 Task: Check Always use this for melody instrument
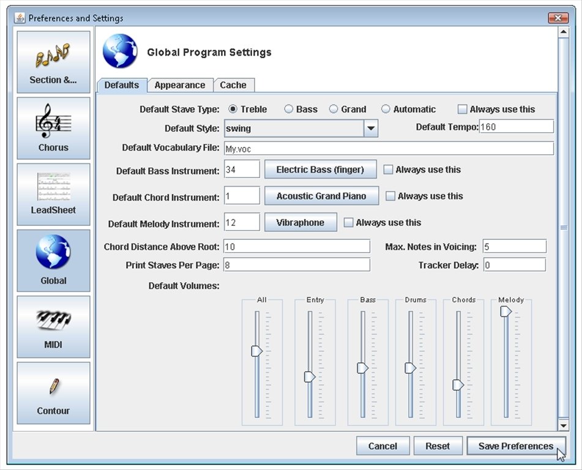click(348, 223)
